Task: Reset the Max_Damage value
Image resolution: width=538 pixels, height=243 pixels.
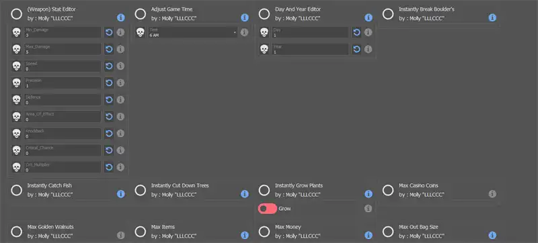Action: [x=109, y=49]
